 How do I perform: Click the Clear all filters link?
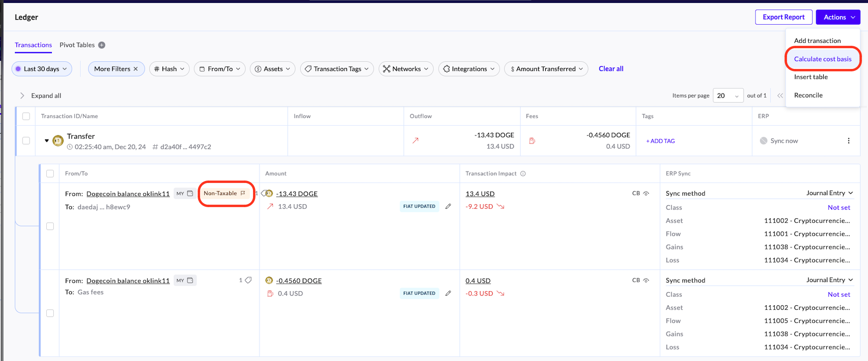tap(611, 69)
